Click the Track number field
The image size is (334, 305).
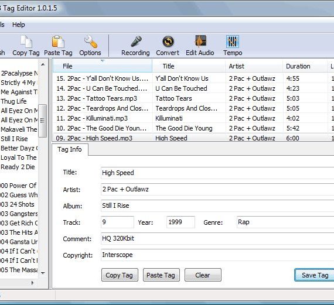(117, 222)
